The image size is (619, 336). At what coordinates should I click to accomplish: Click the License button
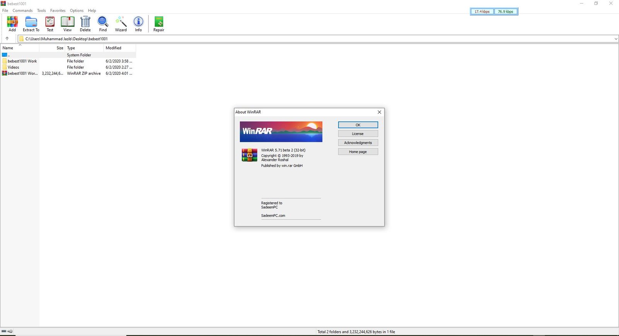click(x=358, y=134)
